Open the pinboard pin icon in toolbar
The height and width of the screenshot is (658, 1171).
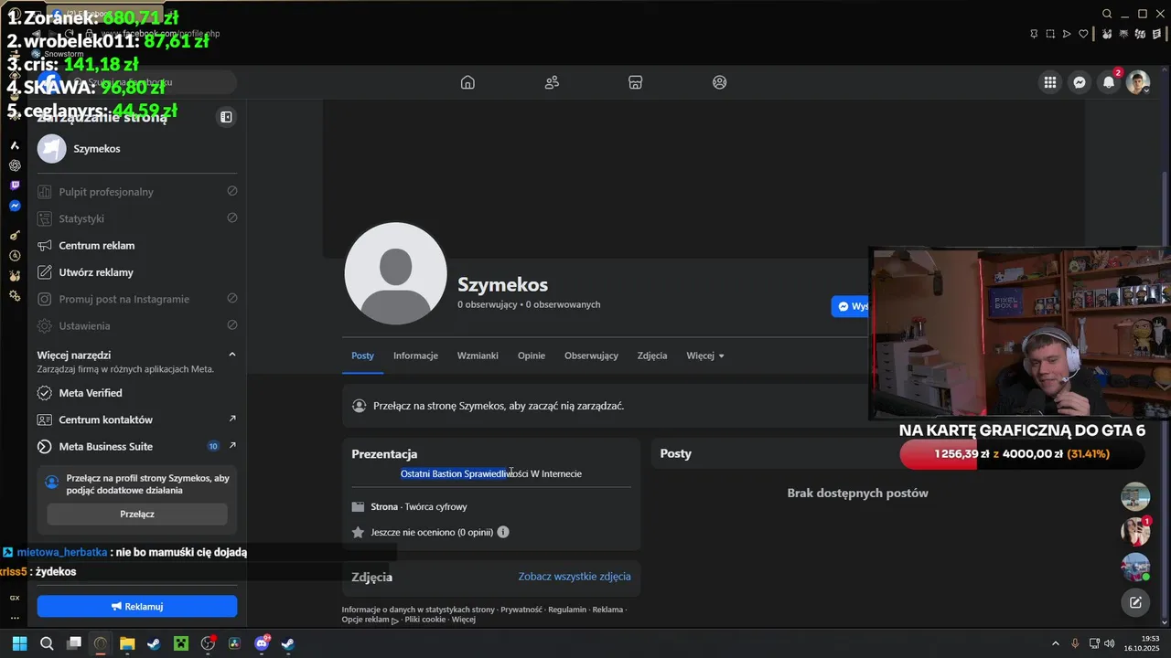point(1034,34)
